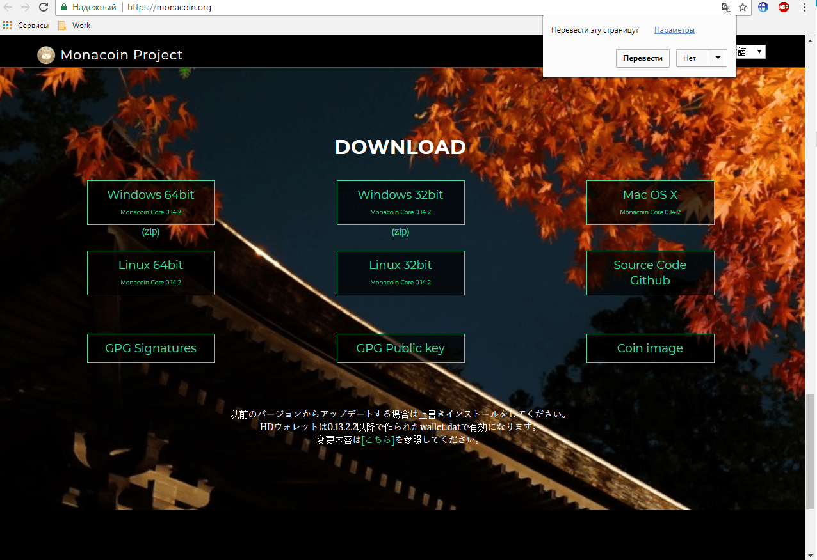Click the (zip) link under Windows 32bit

pyautogui.click(x=401, y=232)
